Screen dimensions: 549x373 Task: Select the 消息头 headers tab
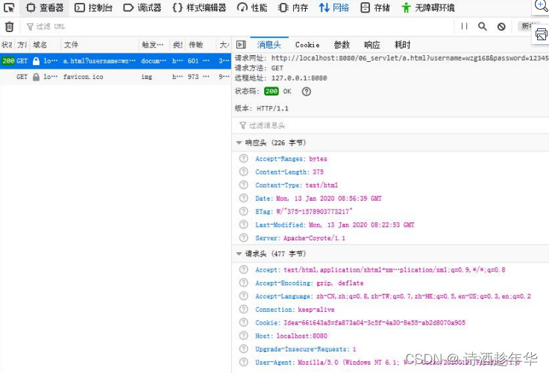pos(269,45)
